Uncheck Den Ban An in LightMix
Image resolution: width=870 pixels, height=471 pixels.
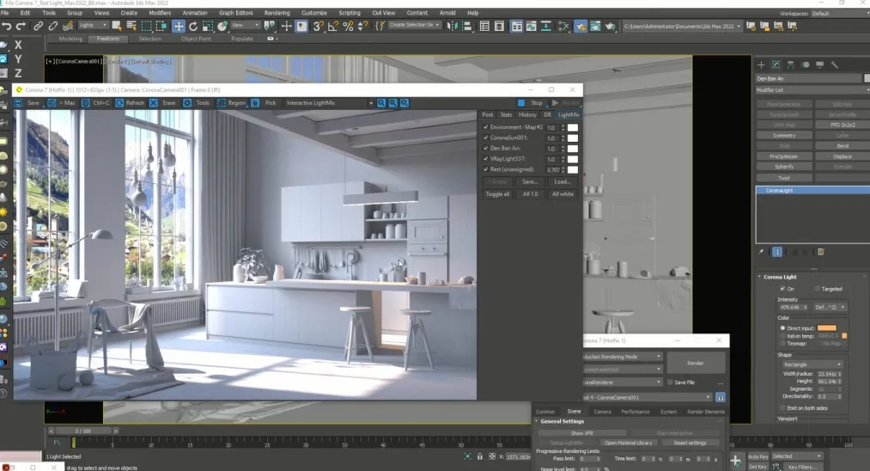click(x=485, y=149)
